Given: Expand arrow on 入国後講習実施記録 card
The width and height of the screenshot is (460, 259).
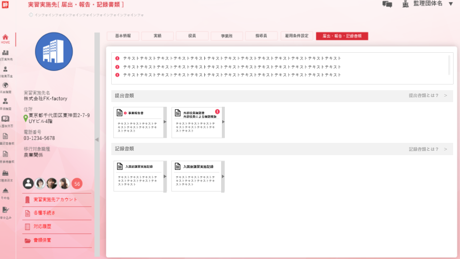Looking at the screenshot, I should tap(223, 176).
